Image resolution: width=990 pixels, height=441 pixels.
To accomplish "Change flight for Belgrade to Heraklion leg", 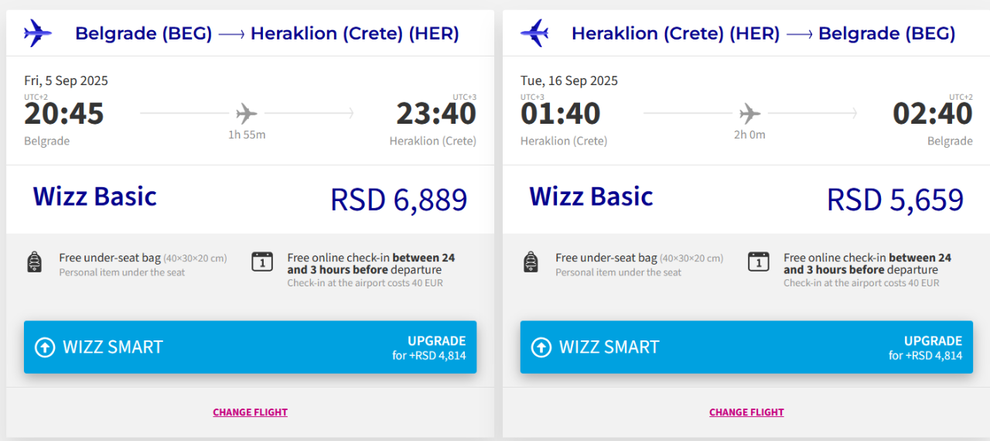I will coord(250,412).
